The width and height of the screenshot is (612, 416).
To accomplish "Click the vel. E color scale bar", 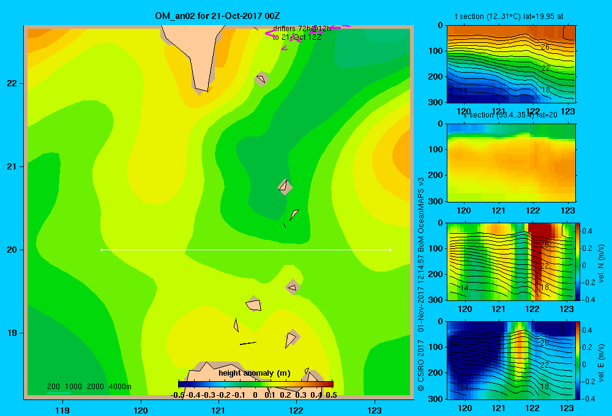I will [578, 360].
